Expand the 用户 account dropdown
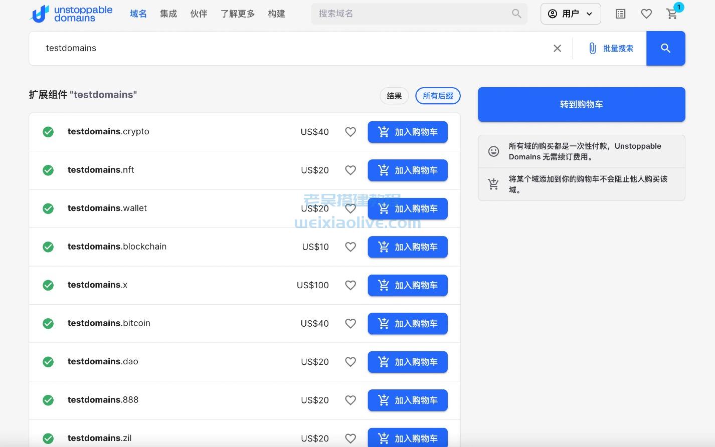715x447 pixels. point(571,14)
